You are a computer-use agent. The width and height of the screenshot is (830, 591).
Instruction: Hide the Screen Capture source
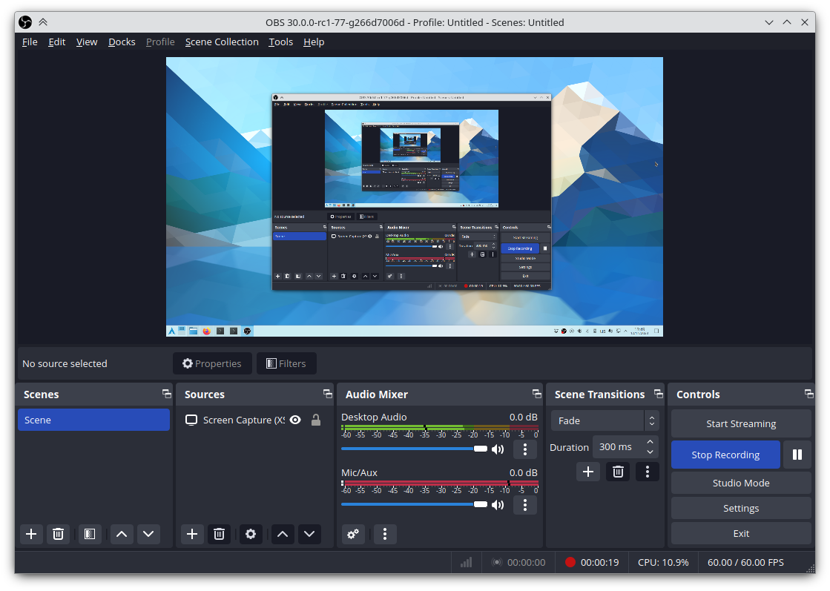tap(295, 420)
